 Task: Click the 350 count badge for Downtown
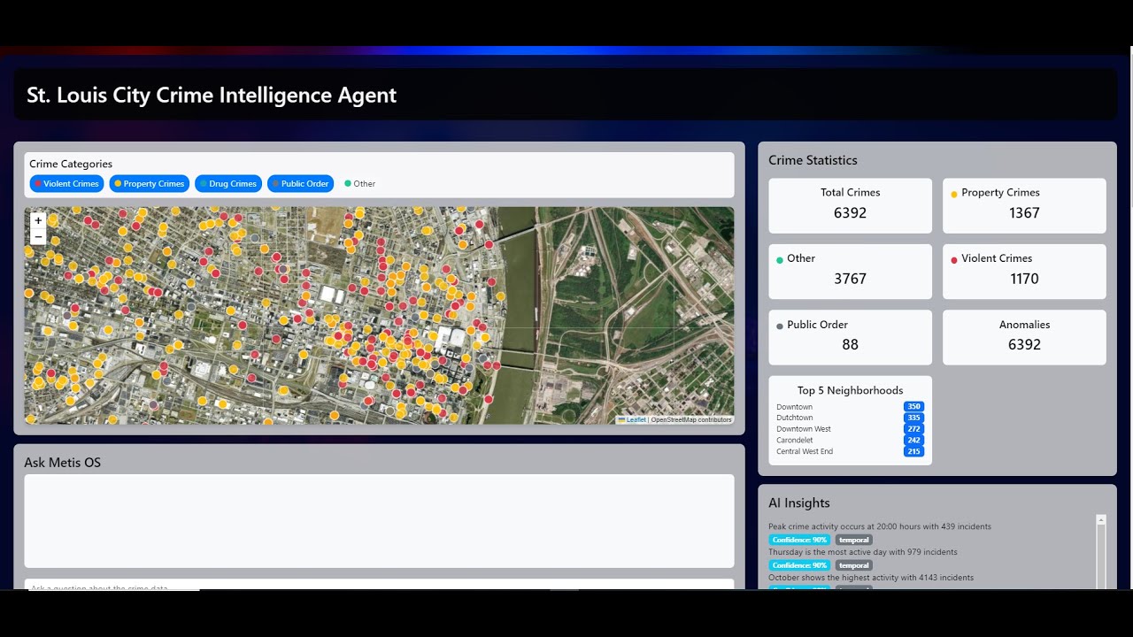click(x=914, y=407)
